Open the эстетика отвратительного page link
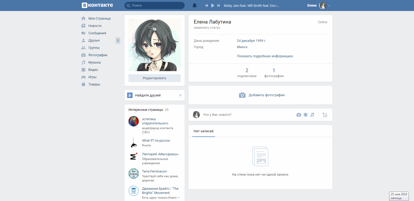 pos(155,121)
